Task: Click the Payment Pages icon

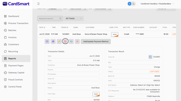Action: (x=5, y=66)
